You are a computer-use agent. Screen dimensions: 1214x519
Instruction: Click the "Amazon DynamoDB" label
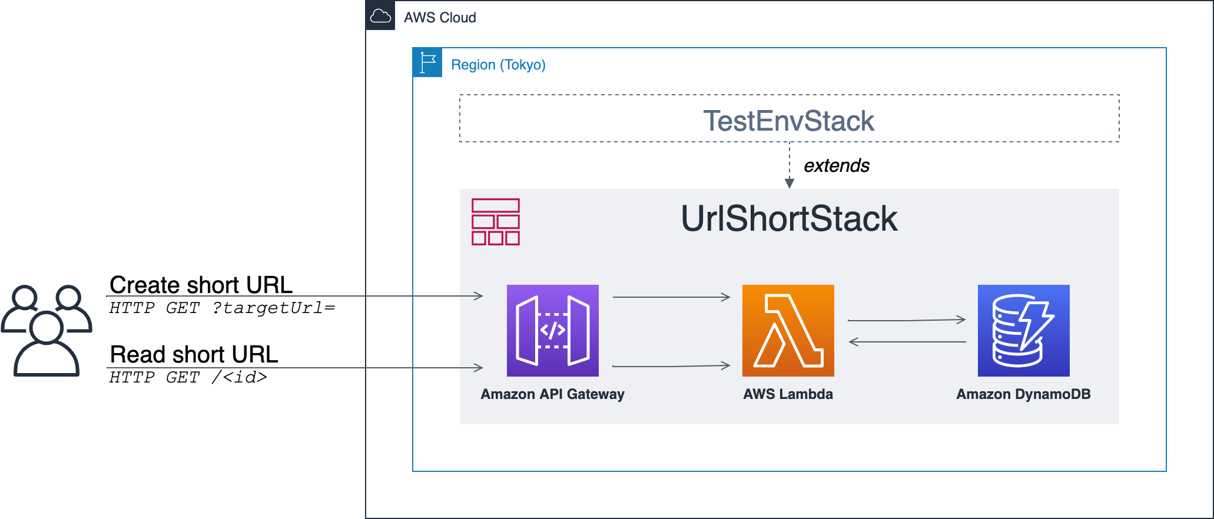click(1023, 394)
